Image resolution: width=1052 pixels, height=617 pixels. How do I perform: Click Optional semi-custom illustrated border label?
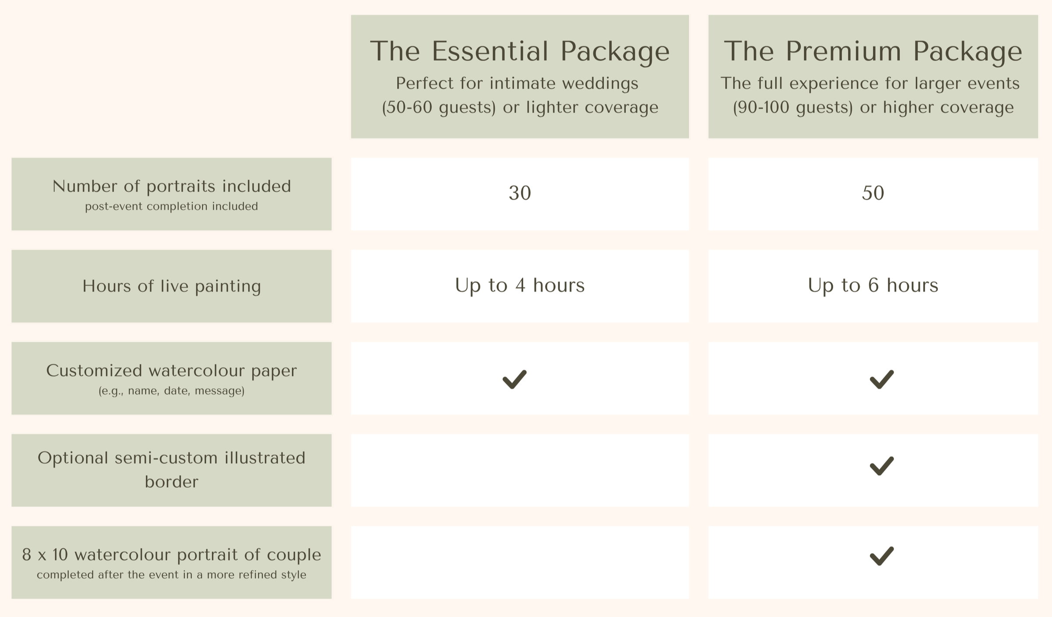pyautogui.click(x=171, y=470)
